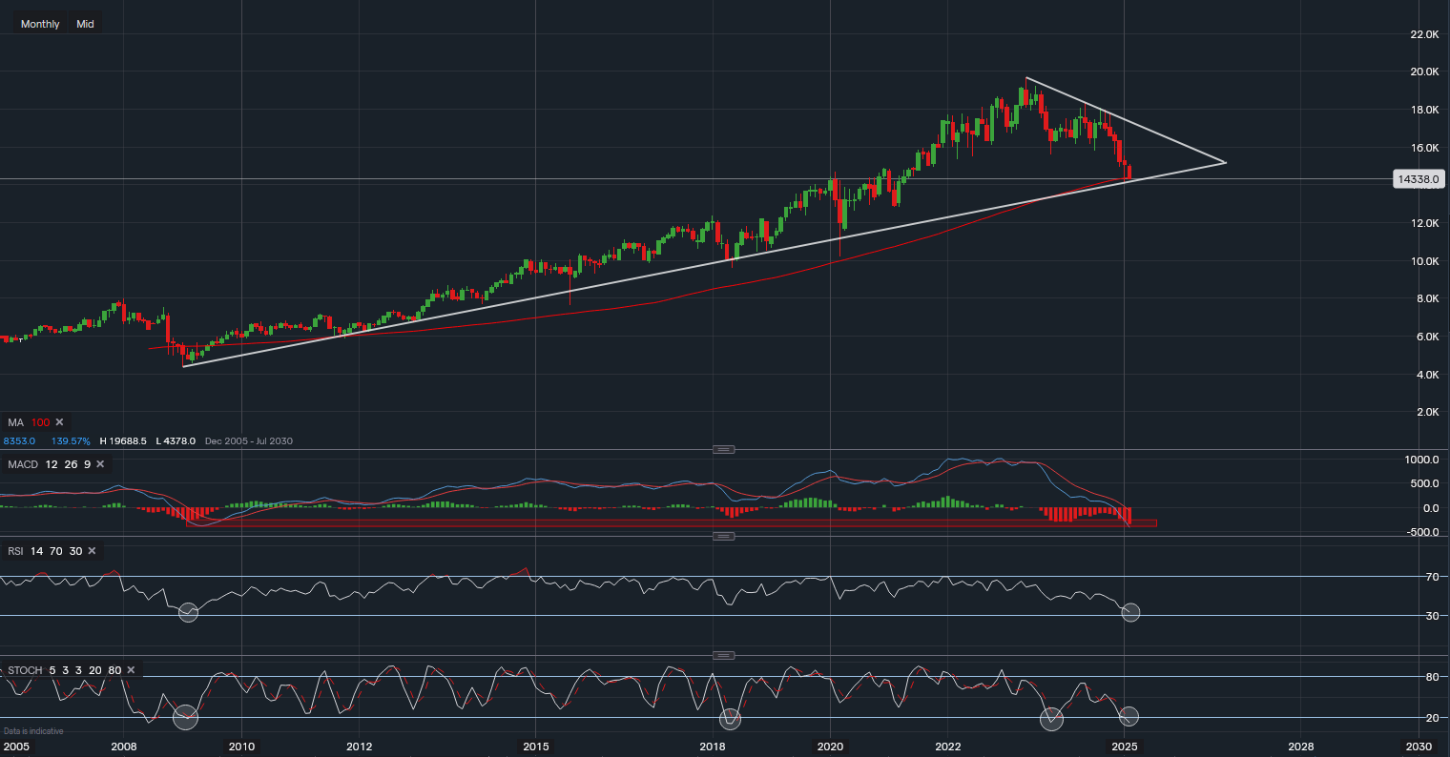Open MACD settings by clicking its legend label

tap(21, 464)
